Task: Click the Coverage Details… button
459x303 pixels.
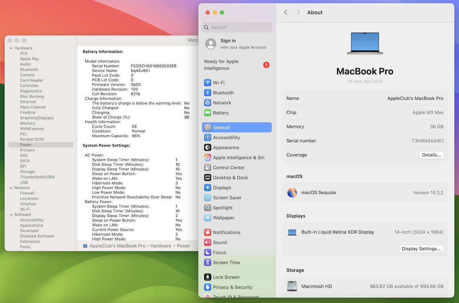Action: tap(431, 155)
